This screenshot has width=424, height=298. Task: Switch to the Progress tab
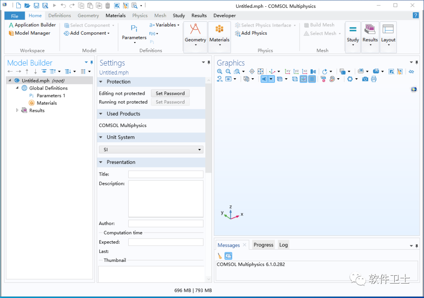coord(263,245)
